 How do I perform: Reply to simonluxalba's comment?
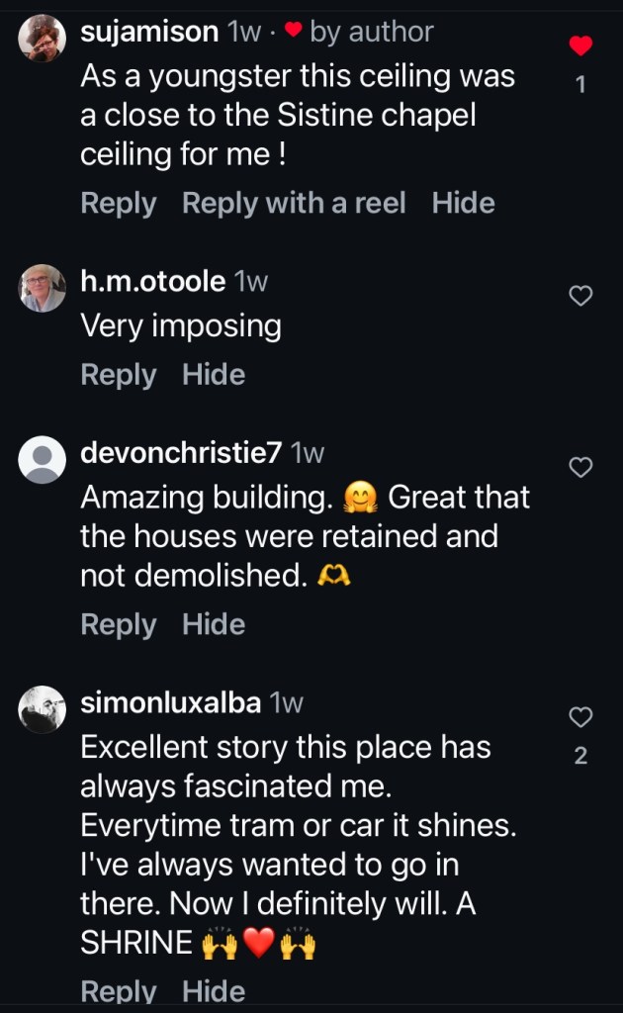coord(118,991)
